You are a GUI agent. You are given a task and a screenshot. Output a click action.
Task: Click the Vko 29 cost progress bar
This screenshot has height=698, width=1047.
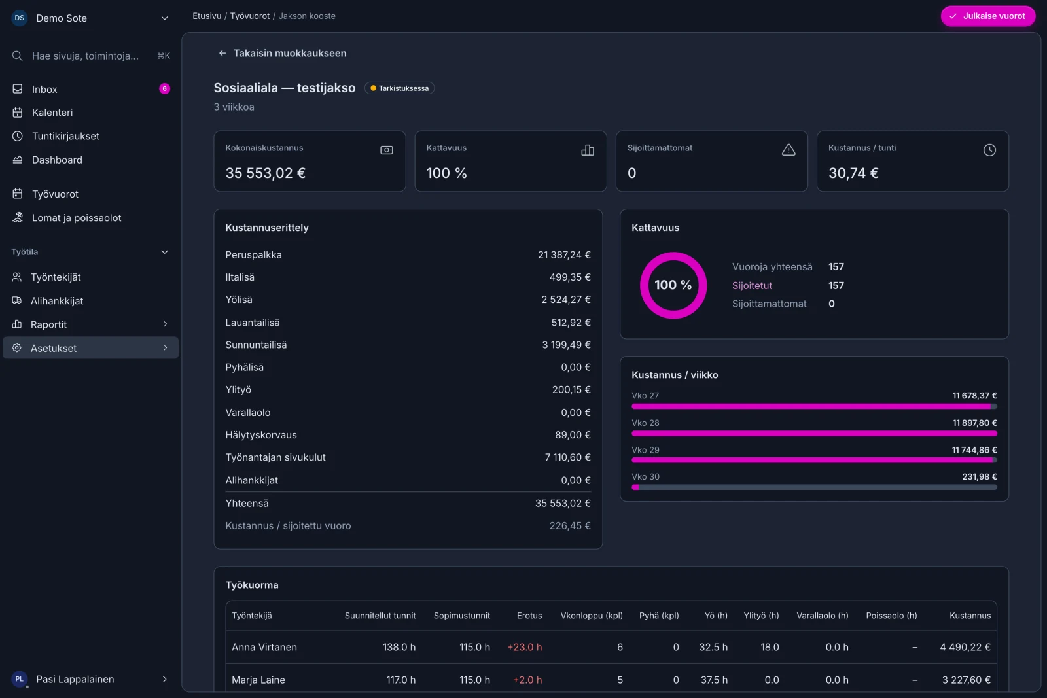point(814,461)
